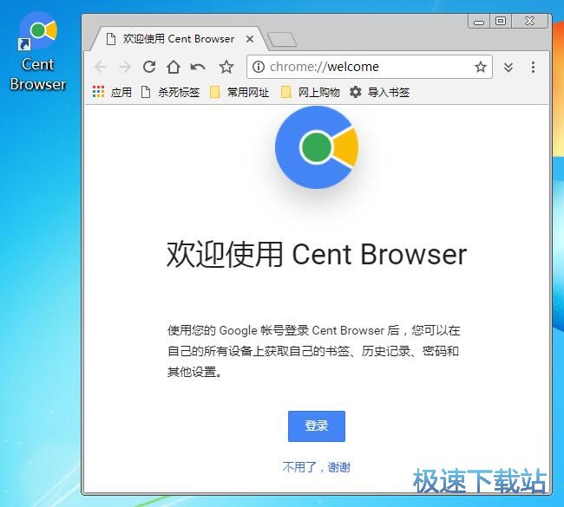Click the blue 登录 button
Image resolution: width=564 pixels, height=507 pixels.
(317, 426)
